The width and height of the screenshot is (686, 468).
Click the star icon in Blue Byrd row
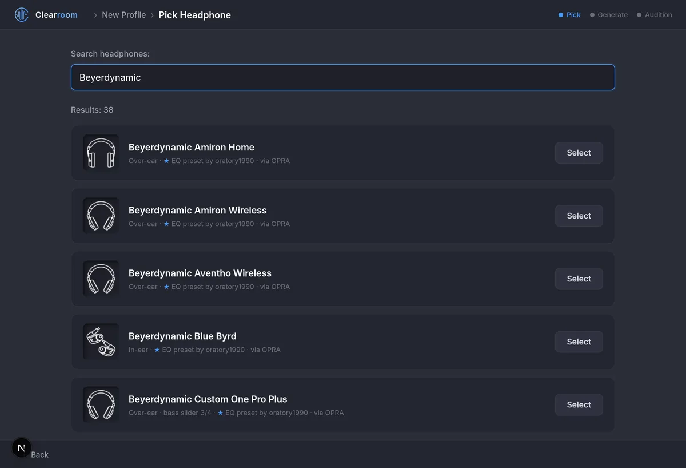pyautogui.click(x=157, y=350)
